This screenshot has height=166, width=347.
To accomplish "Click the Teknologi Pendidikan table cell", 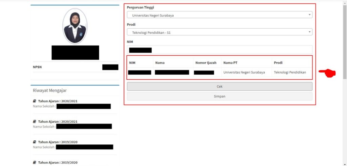I will (x=290, y=72).
